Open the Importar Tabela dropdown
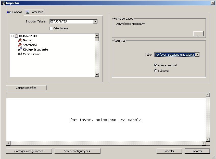 [x=95, y=21]
